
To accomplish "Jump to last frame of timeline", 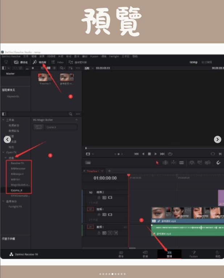I will [x=162, y=154].
